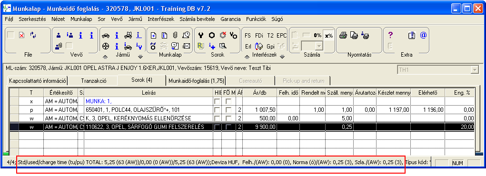This screenshot has height=176, width=486.
Task: Click the info-with-car icon in Jármű group
Action: (128, 46)
